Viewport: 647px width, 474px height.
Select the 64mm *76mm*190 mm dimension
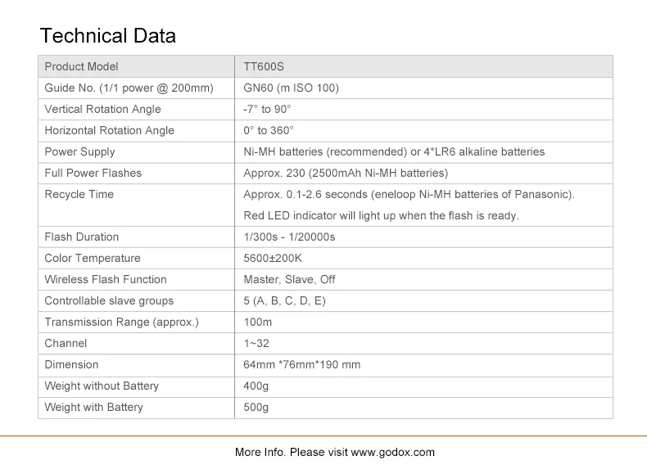tap(301, 364)
